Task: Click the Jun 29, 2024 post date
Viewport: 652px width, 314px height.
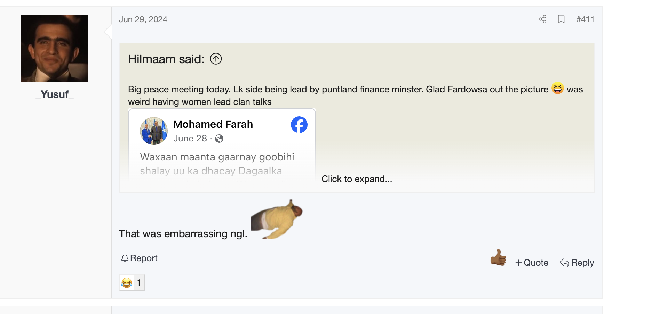Action: tap(143, 19)
